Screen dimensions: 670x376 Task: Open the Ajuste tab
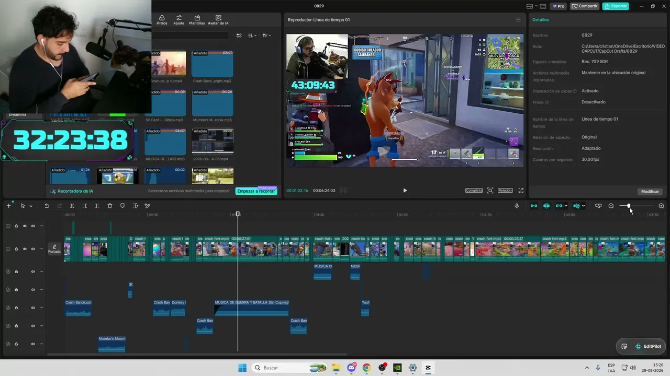click(179, 20)
